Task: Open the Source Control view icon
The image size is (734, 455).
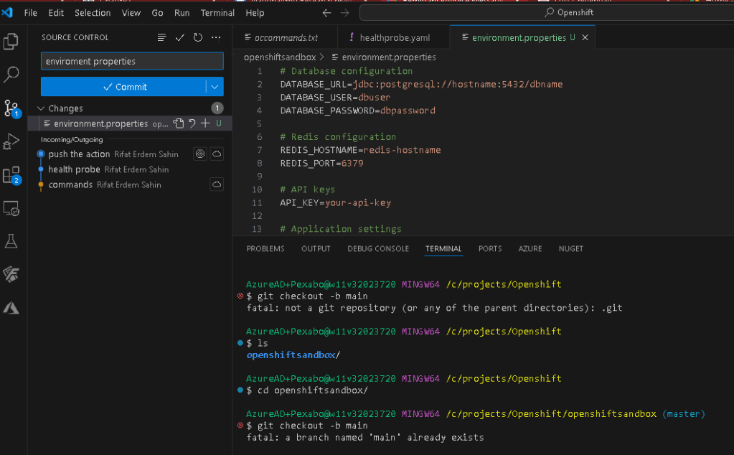Action: point(11,108)
